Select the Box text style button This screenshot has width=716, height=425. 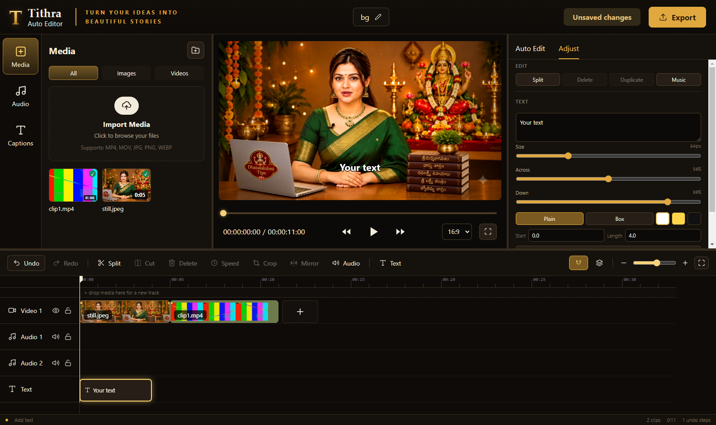[619, 219]
